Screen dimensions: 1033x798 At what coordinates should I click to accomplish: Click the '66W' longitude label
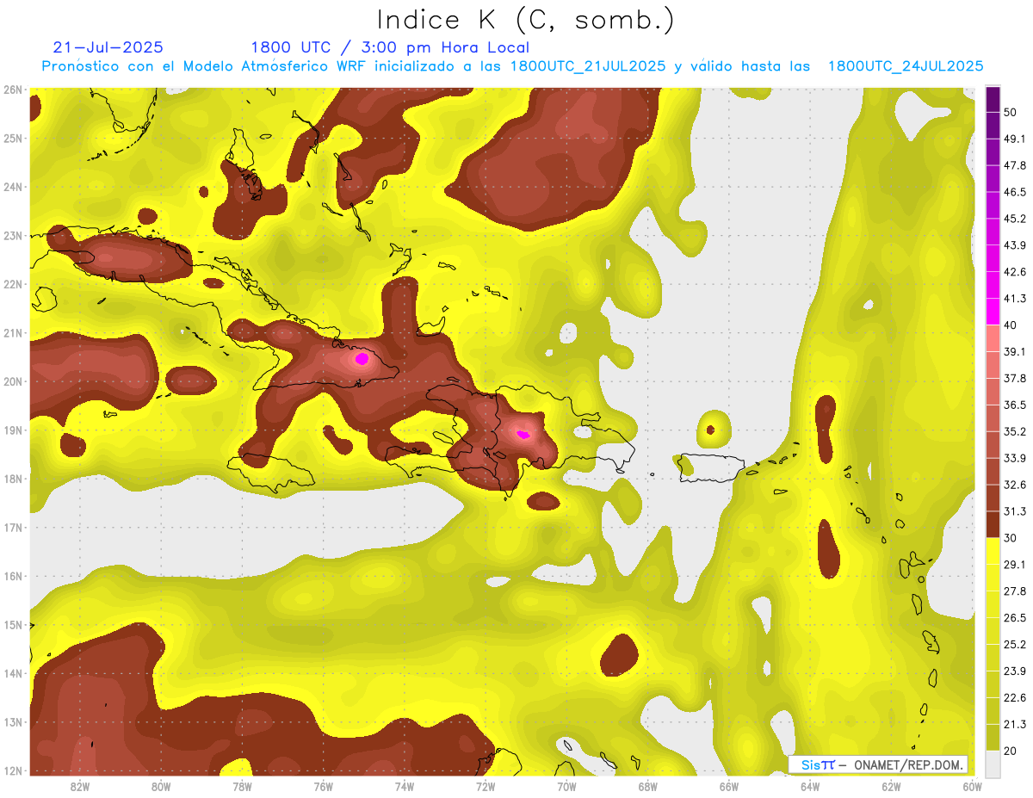pyautogui.click(x=728, y=787)
